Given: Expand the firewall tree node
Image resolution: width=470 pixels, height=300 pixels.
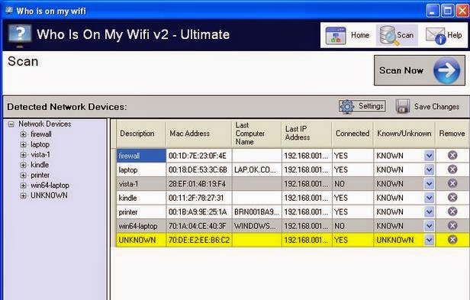Looking at the screenshot, I should [x=24, y=134].
